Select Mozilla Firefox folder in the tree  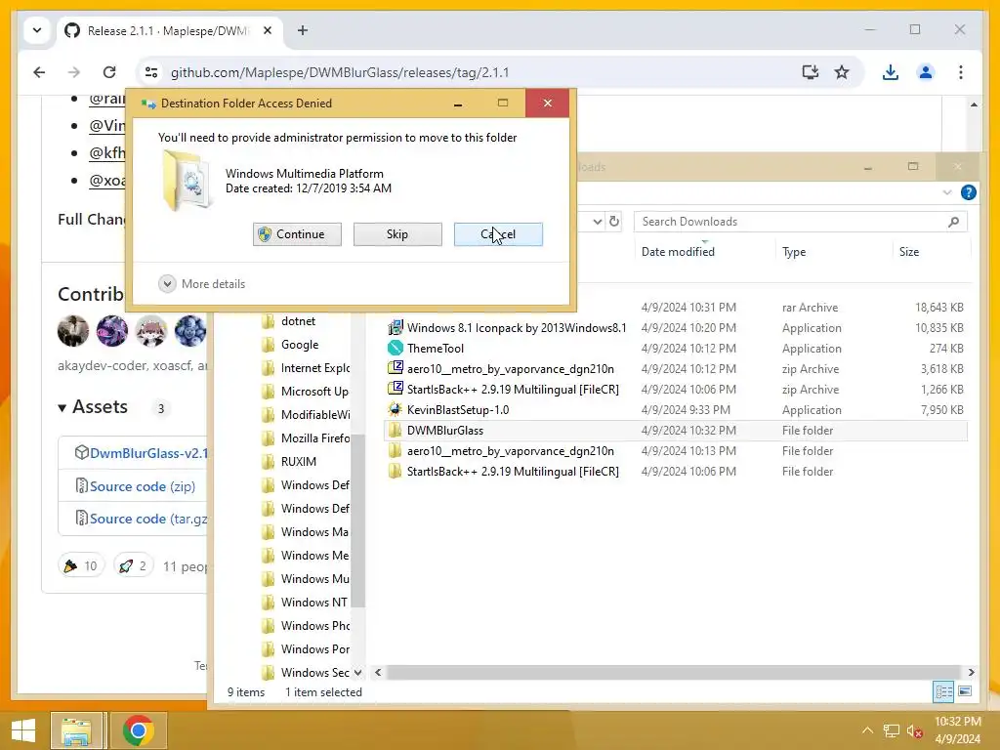(x=315, y=438)
